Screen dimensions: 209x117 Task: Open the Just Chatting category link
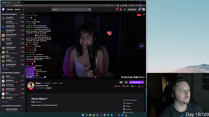(40, 88)
